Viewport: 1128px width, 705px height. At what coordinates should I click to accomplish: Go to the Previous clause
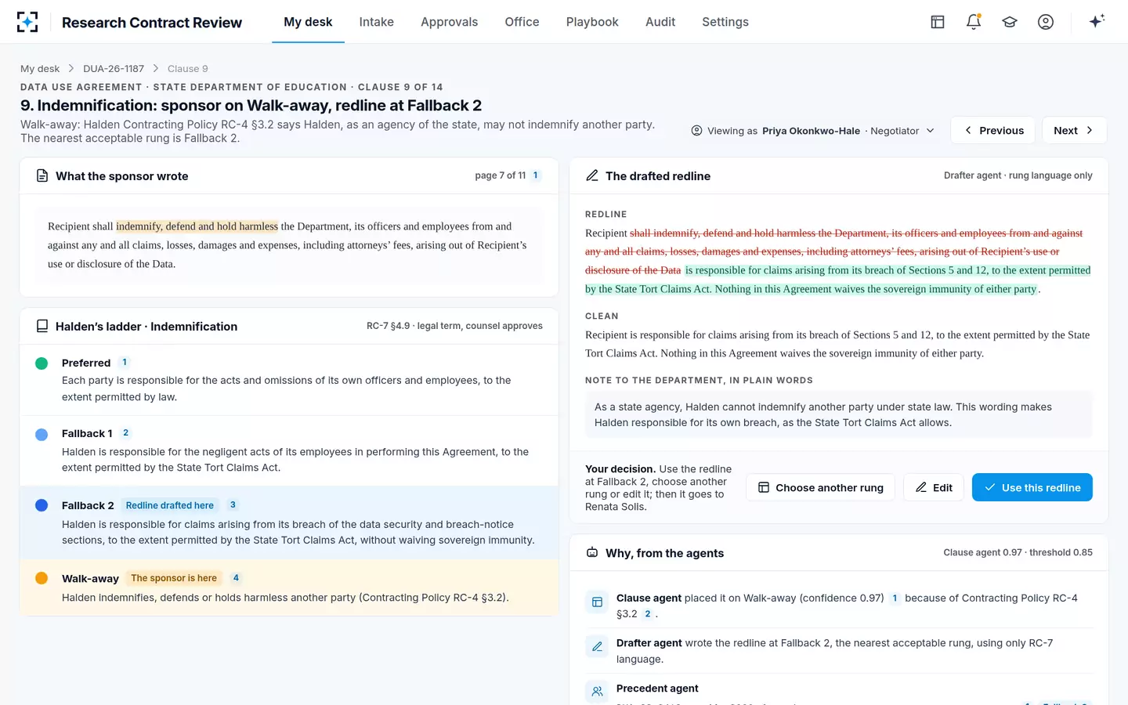pos(992,130)
